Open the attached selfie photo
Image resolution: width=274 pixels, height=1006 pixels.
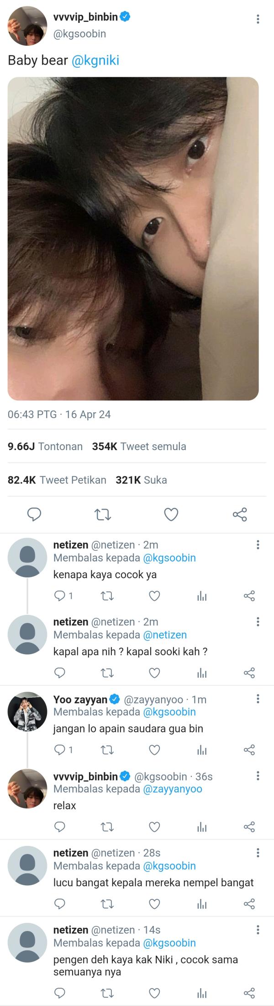click(x=133, y=239)
